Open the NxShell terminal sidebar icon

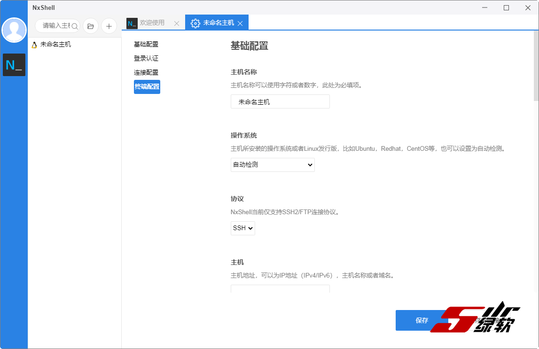[x=14, y=65]
